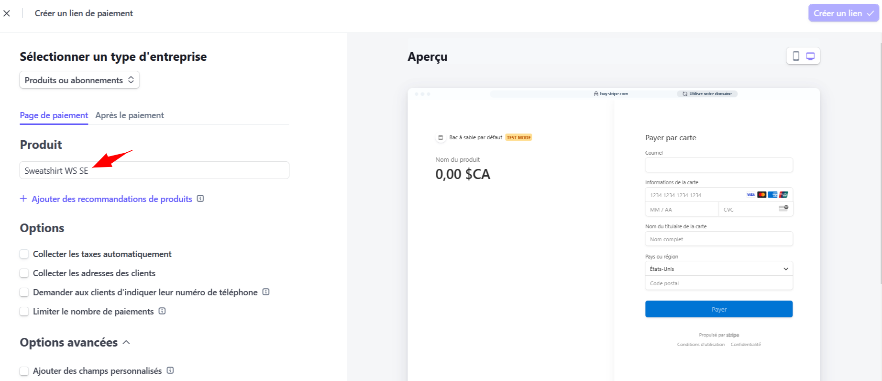Show info for product recommendations

click(200, 199)
